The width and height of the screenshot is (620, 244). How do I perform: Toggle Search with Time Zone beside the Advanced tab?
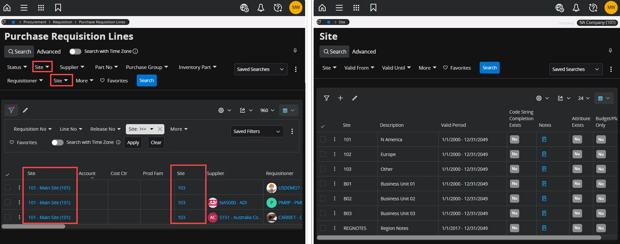tap(75, 52)
